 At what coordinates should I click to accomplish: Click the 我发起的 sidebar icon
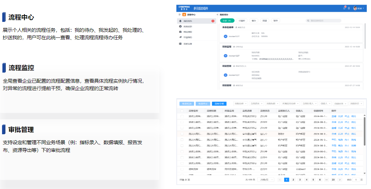click(181, 26)
